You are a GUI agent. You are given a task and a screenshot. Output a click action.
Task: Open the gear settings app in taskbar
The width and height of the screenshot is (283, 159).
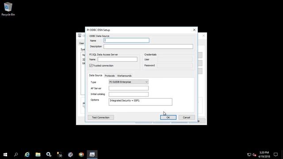click(x=49, y=155)
